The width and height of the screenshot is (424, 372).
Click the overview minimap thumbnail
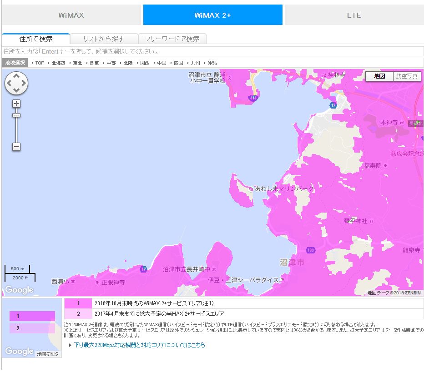point(32,328)
